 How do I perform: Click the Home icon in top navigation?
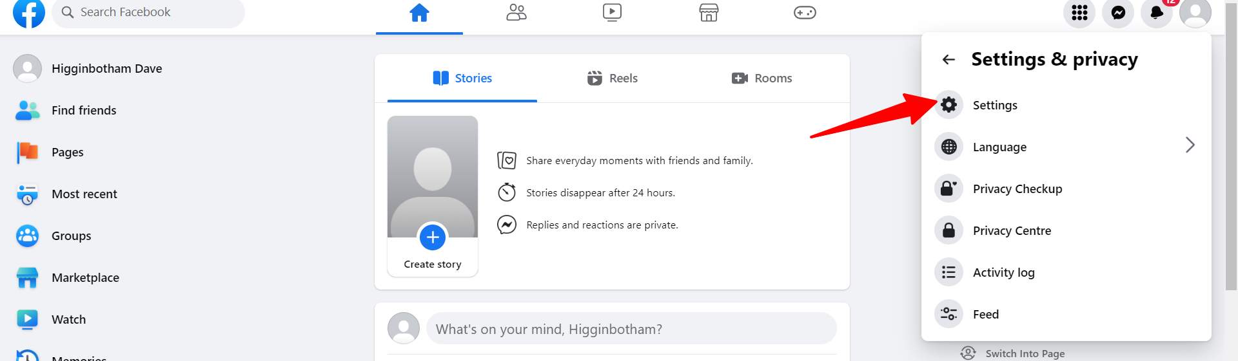tap(419, 13)
